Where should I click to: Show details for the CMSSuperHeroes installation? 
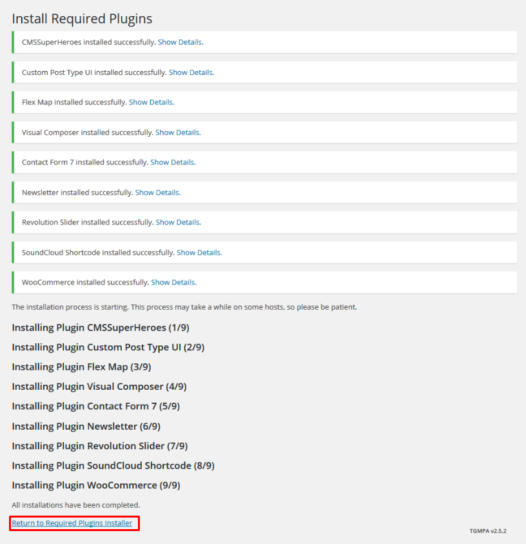[x=180, y=43]
